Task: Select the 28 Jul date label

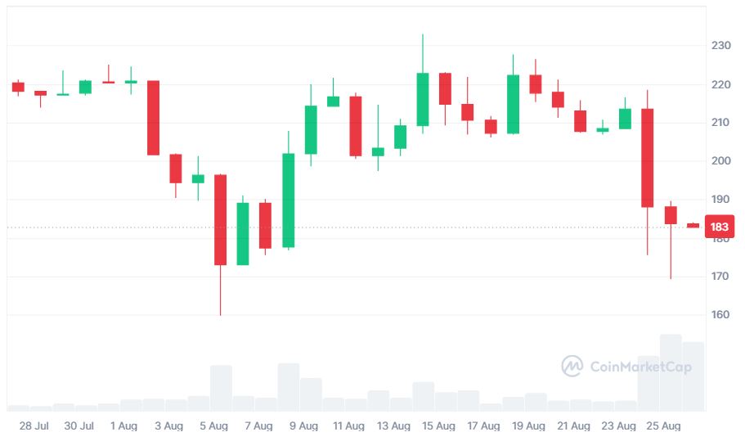Action: click(34, 426)
